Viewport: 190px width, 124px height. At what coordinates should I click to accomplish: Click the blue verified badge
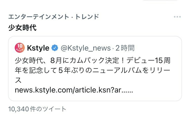(x=55, y=48)
